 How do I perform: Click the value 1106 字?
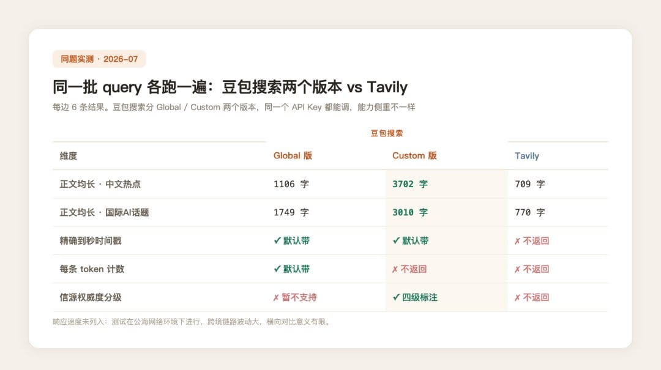click(291, 184)
